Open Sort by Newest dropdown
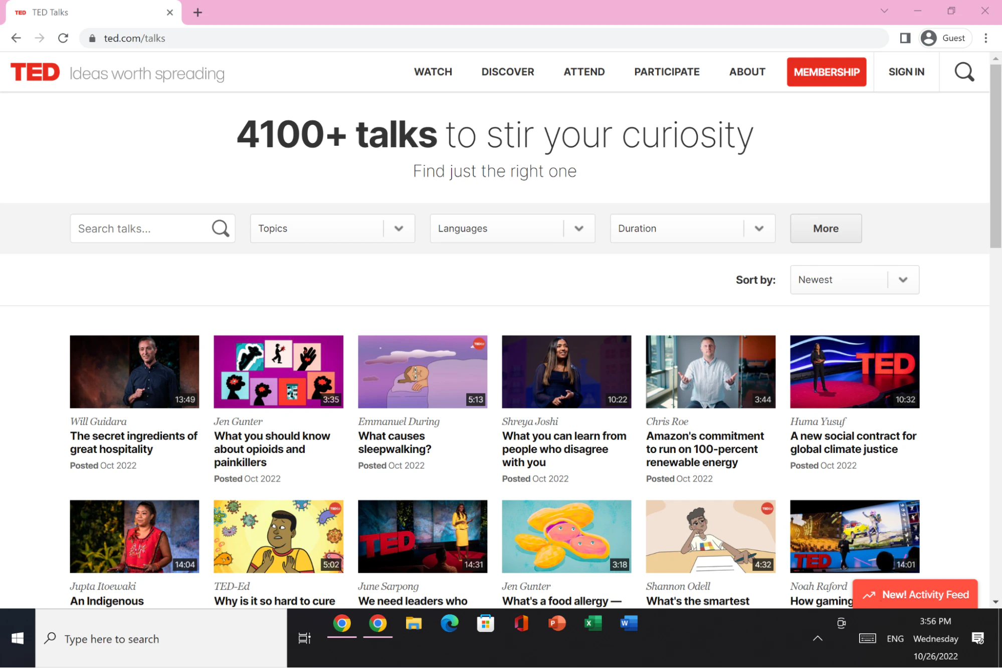 pos(854,280)
